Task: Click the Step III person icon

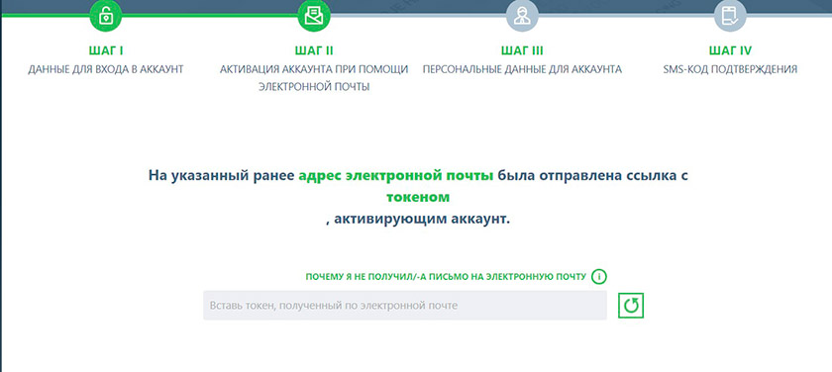Action: click(x=522, y=16)
